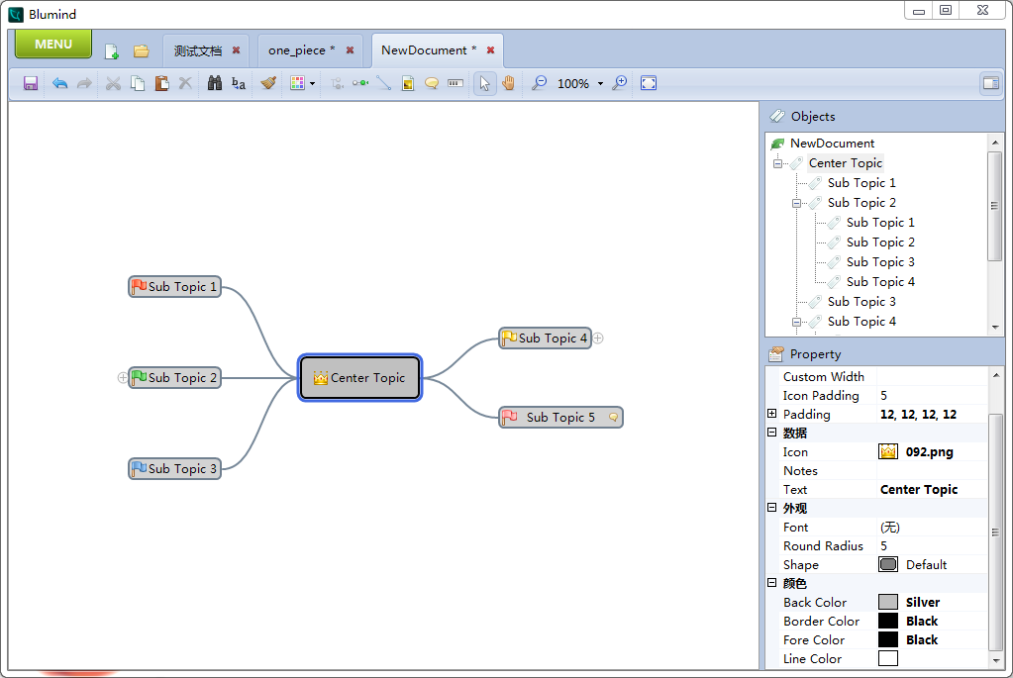The height and width of the screenshot is (678, 1013).
Task: Click the insert image icon
Action: (x=408, y=83)
